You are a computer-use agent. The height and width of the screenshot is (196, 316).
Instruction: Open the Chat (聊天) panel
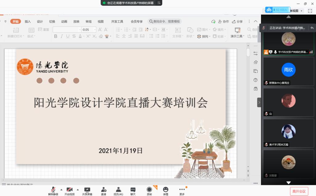click(133, 190)
